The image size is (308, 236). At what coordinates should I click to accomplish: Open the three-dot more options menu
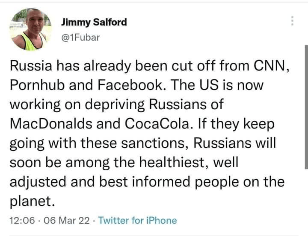pyautogui.click(x=293, y=20)
